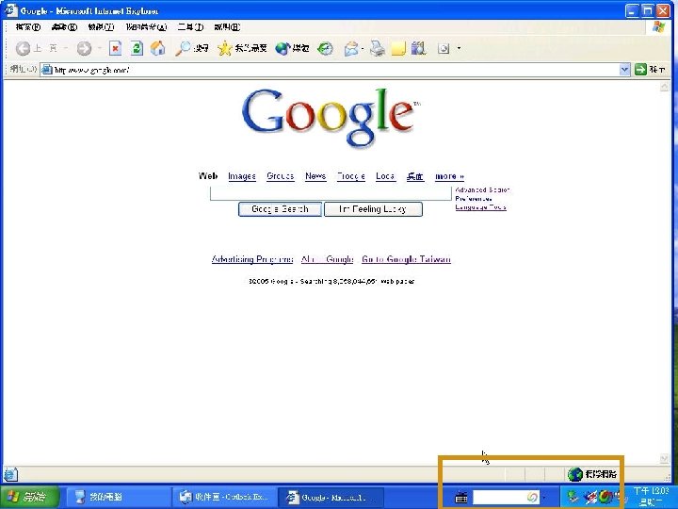Image resolution: width=678 pixels, height=509 pixels.
Task: Click the Google logo image
Action: (x=331, y=117)
